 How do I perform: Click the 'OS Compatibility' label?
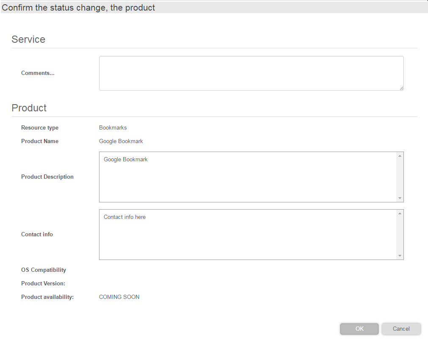pyautogui.click(x=44, y=270)
